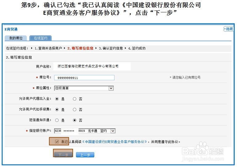This screenshot has height=167, width=237.
Task: Select 是 for 允许商户代理出入金
Action: click(x=57, y=99)
